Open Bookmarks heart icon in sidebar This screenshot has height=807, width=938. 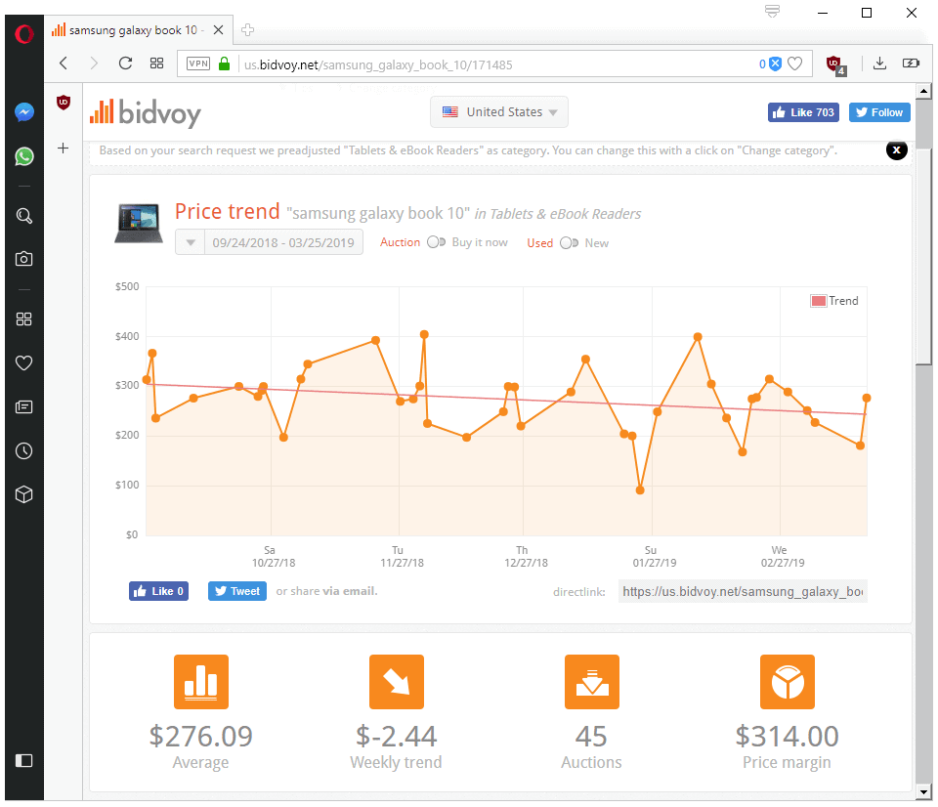pos(24,363)
